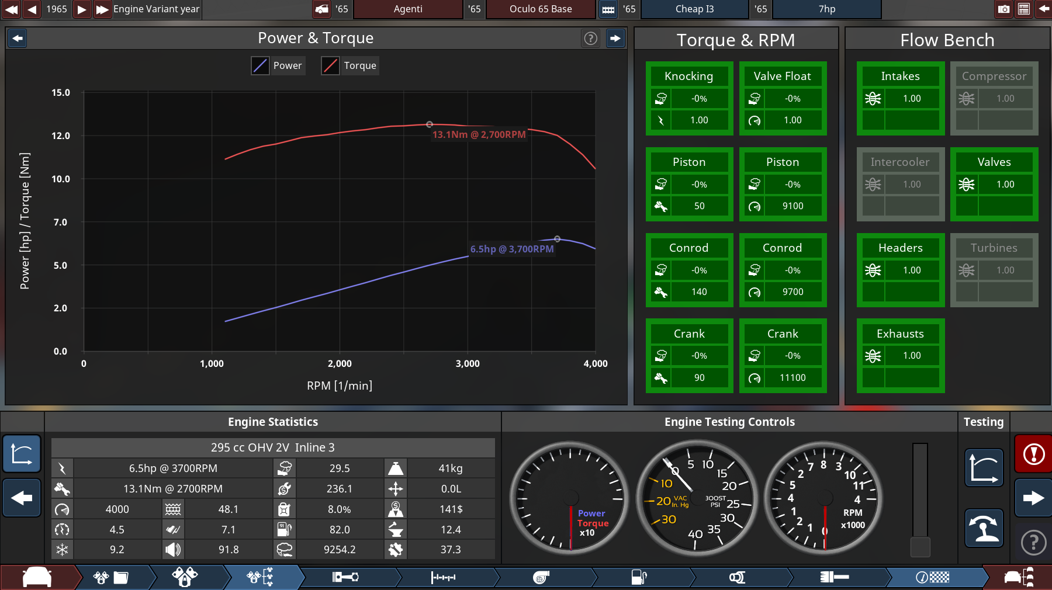Click the weight icon next to 41kg
Viewport: 1052px width, 590px height.
[396, 468]
